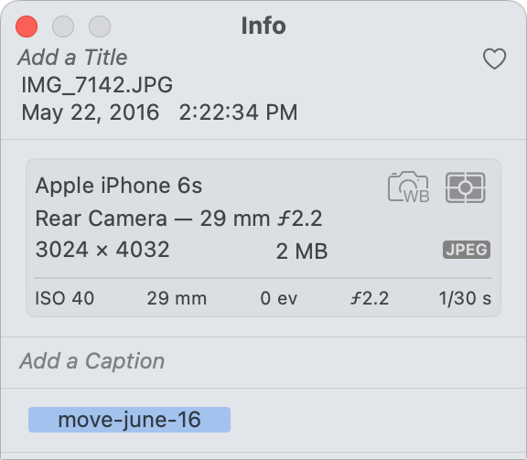527x460 pixels.
Task: Click the 1/30 s shutter speed
Action: tap(465, 298)
